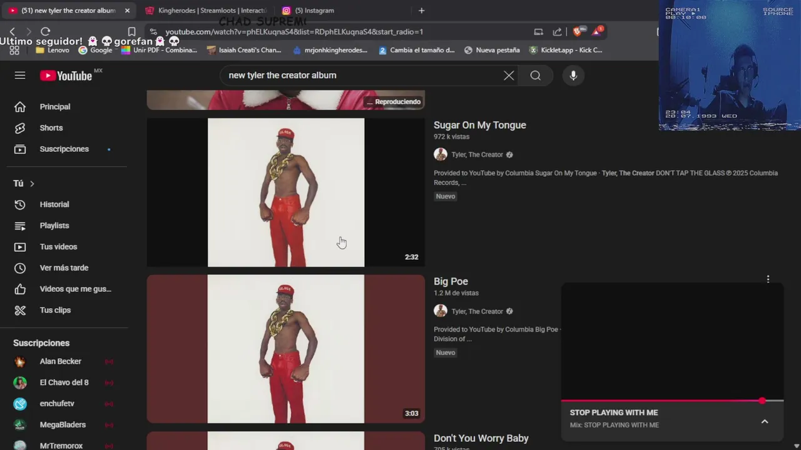Go back with the browser back arrow
Screen dimensions: 801x450
pos(12,31)
